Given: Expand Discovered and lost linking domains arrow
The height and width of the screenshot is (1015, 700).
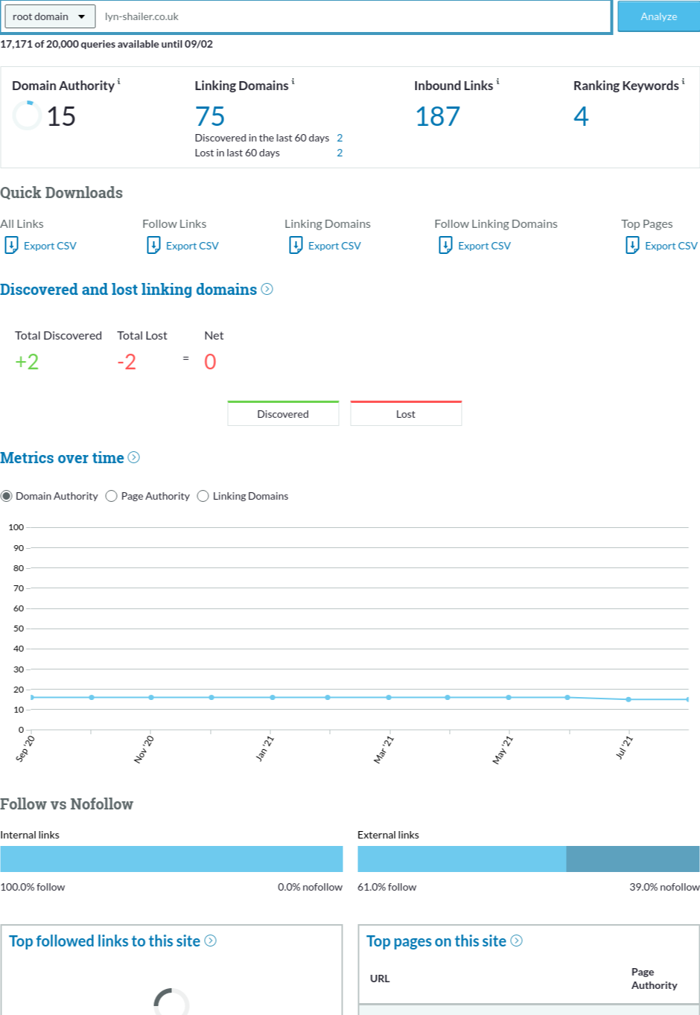Looking at the screenshot, I should pyautogui.click(x=267, y=289).
